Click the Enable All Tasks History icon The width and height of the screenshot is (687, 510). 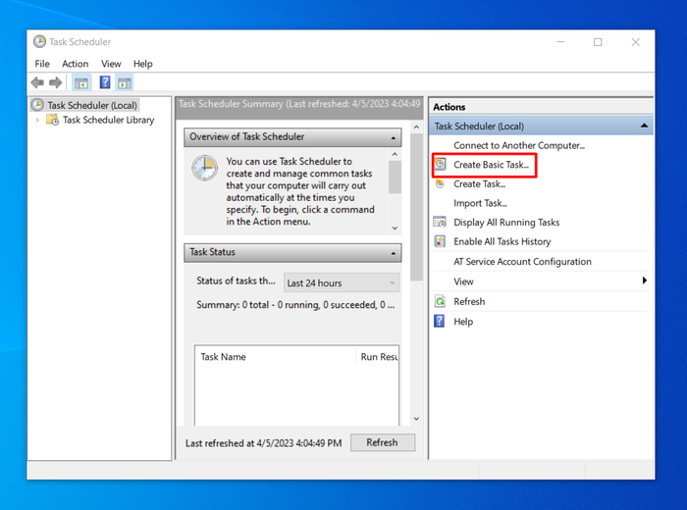(x=440, y=241)
